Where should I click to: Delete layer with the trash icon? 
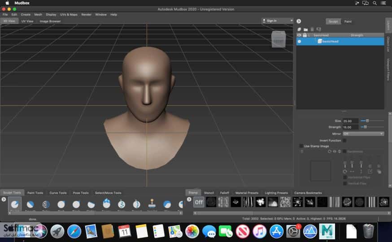click(312, 30)
